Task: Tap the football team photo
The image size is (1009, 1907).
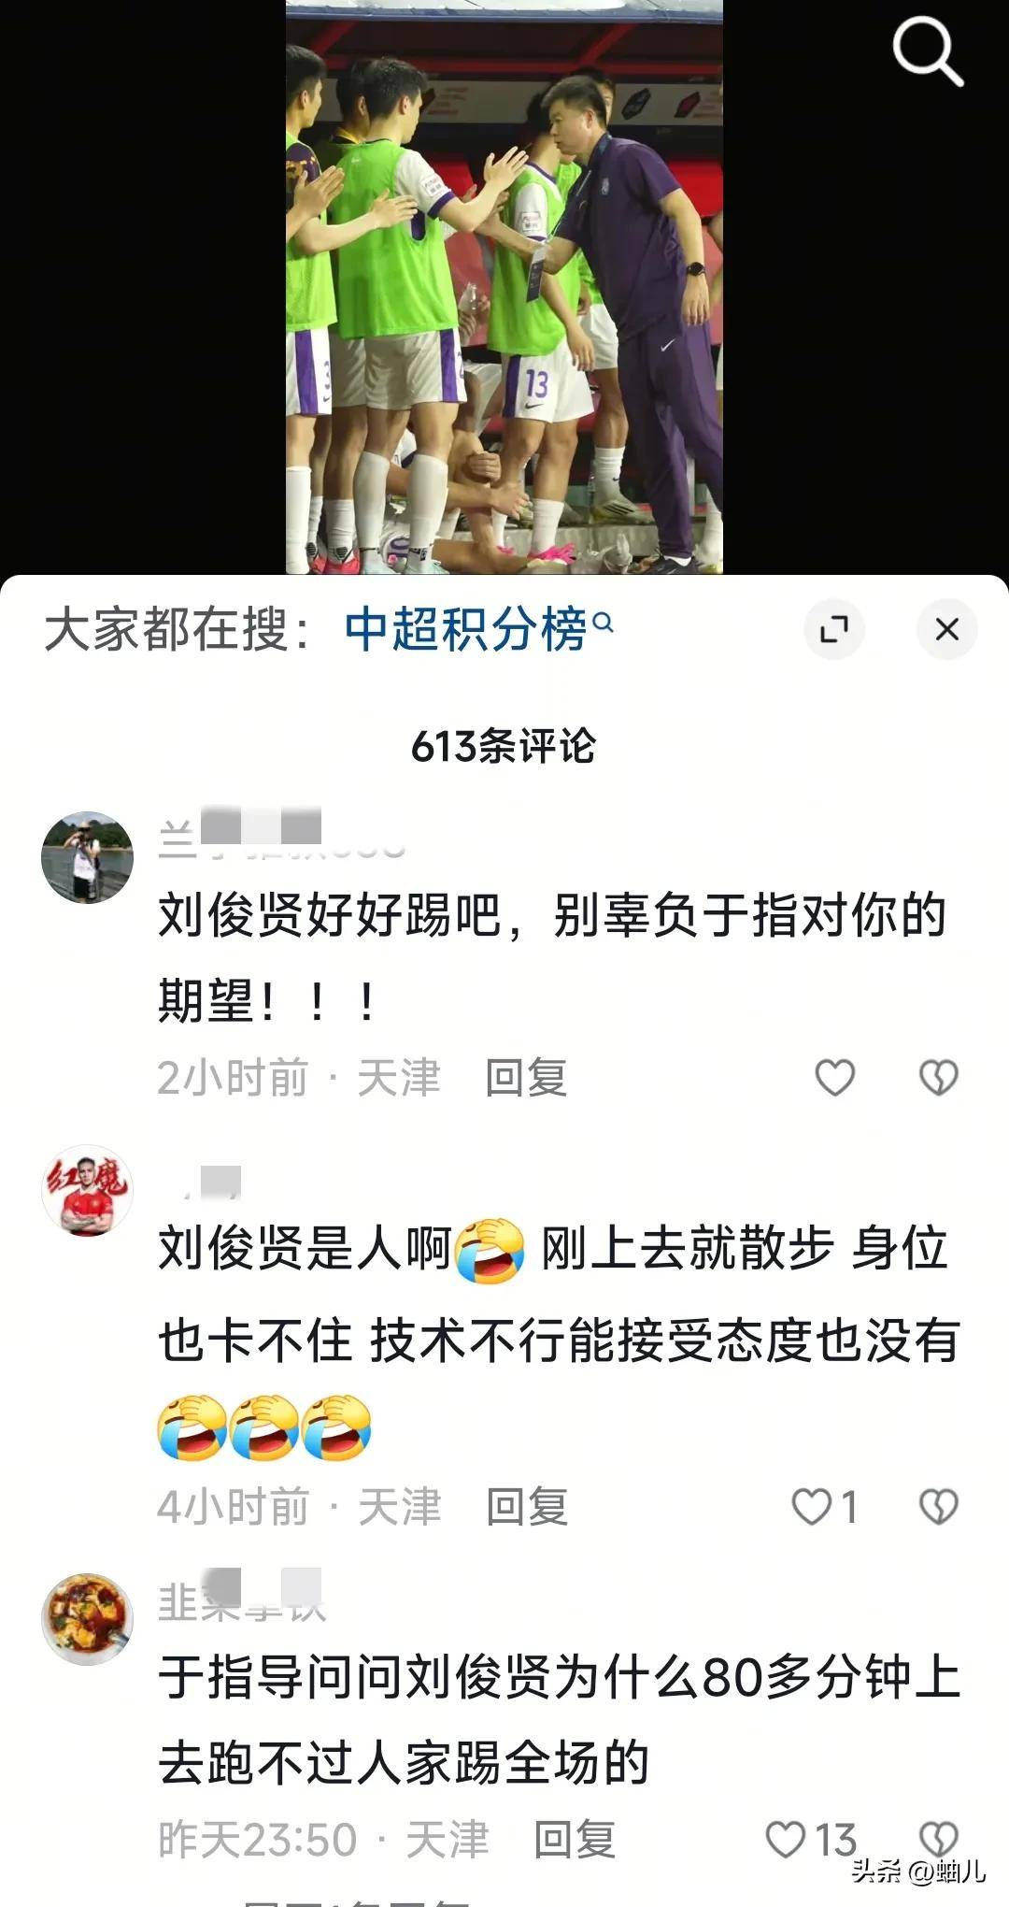Action: (504, 287)
